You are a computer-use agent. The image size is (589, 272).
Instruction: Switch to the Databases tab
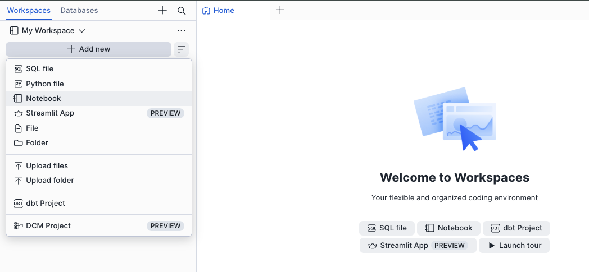(x=79, y=11)
